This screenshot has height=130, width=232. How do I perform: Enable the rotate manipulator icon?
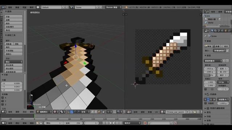(x=75, y=112)
